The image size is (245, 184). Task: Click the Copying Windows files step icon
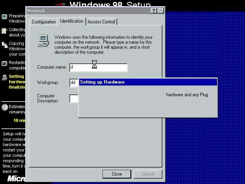pos(5,45)
